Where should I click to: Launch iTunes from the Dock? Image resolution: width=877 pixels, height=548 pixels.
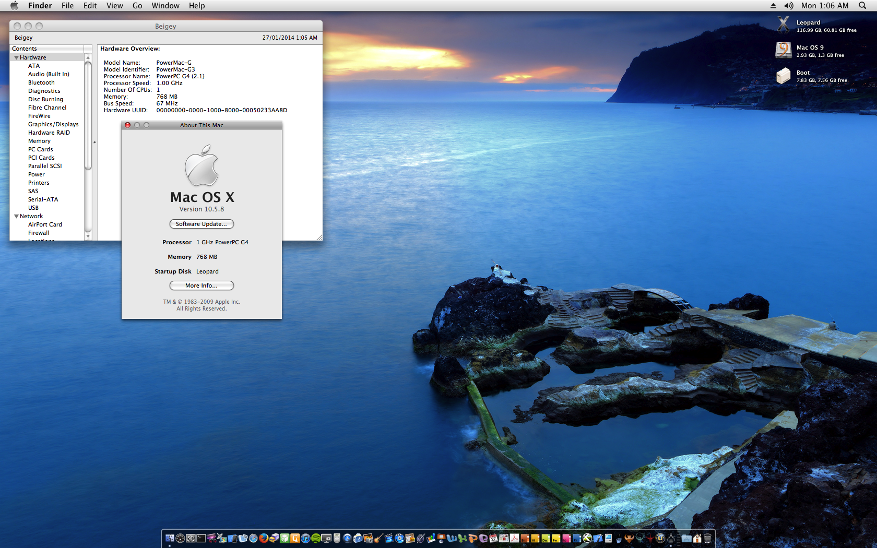[x=305, y=538]
